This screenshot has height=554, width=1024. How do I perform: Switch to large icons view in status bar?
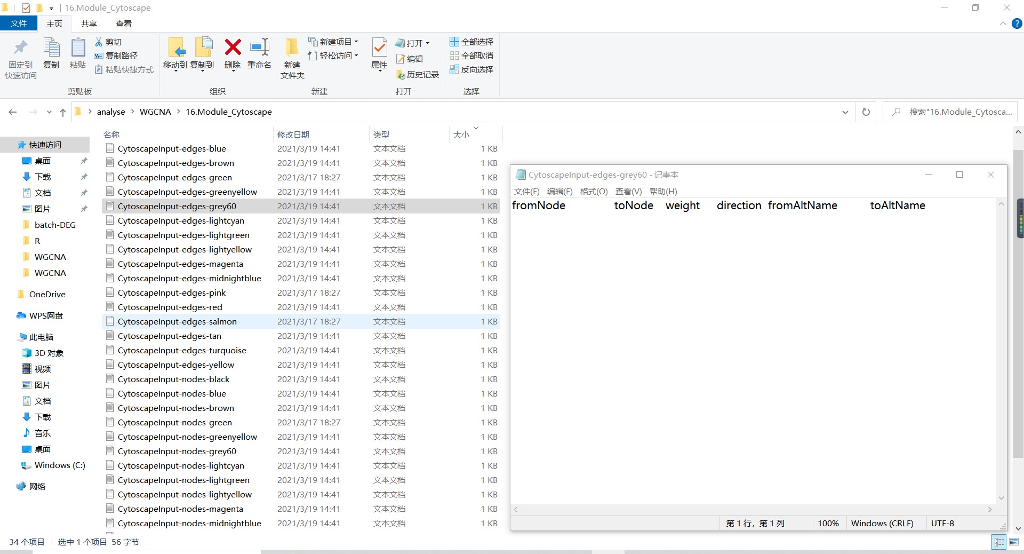[1014, 542]
